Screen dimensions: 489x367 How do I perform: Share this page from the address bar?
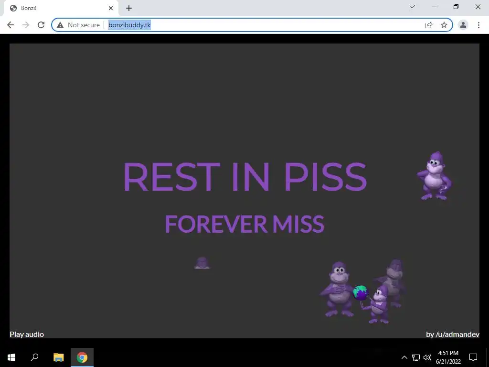[x=429, y=25]
